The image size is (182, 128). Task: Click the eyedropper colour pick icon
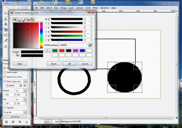click(x=90, y=45)
